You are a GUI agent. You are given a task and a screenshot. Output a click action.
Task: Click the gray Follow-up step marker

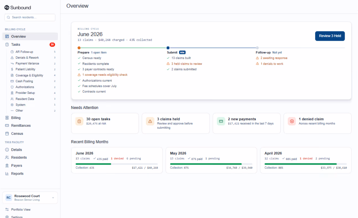(x=257, y=48)
